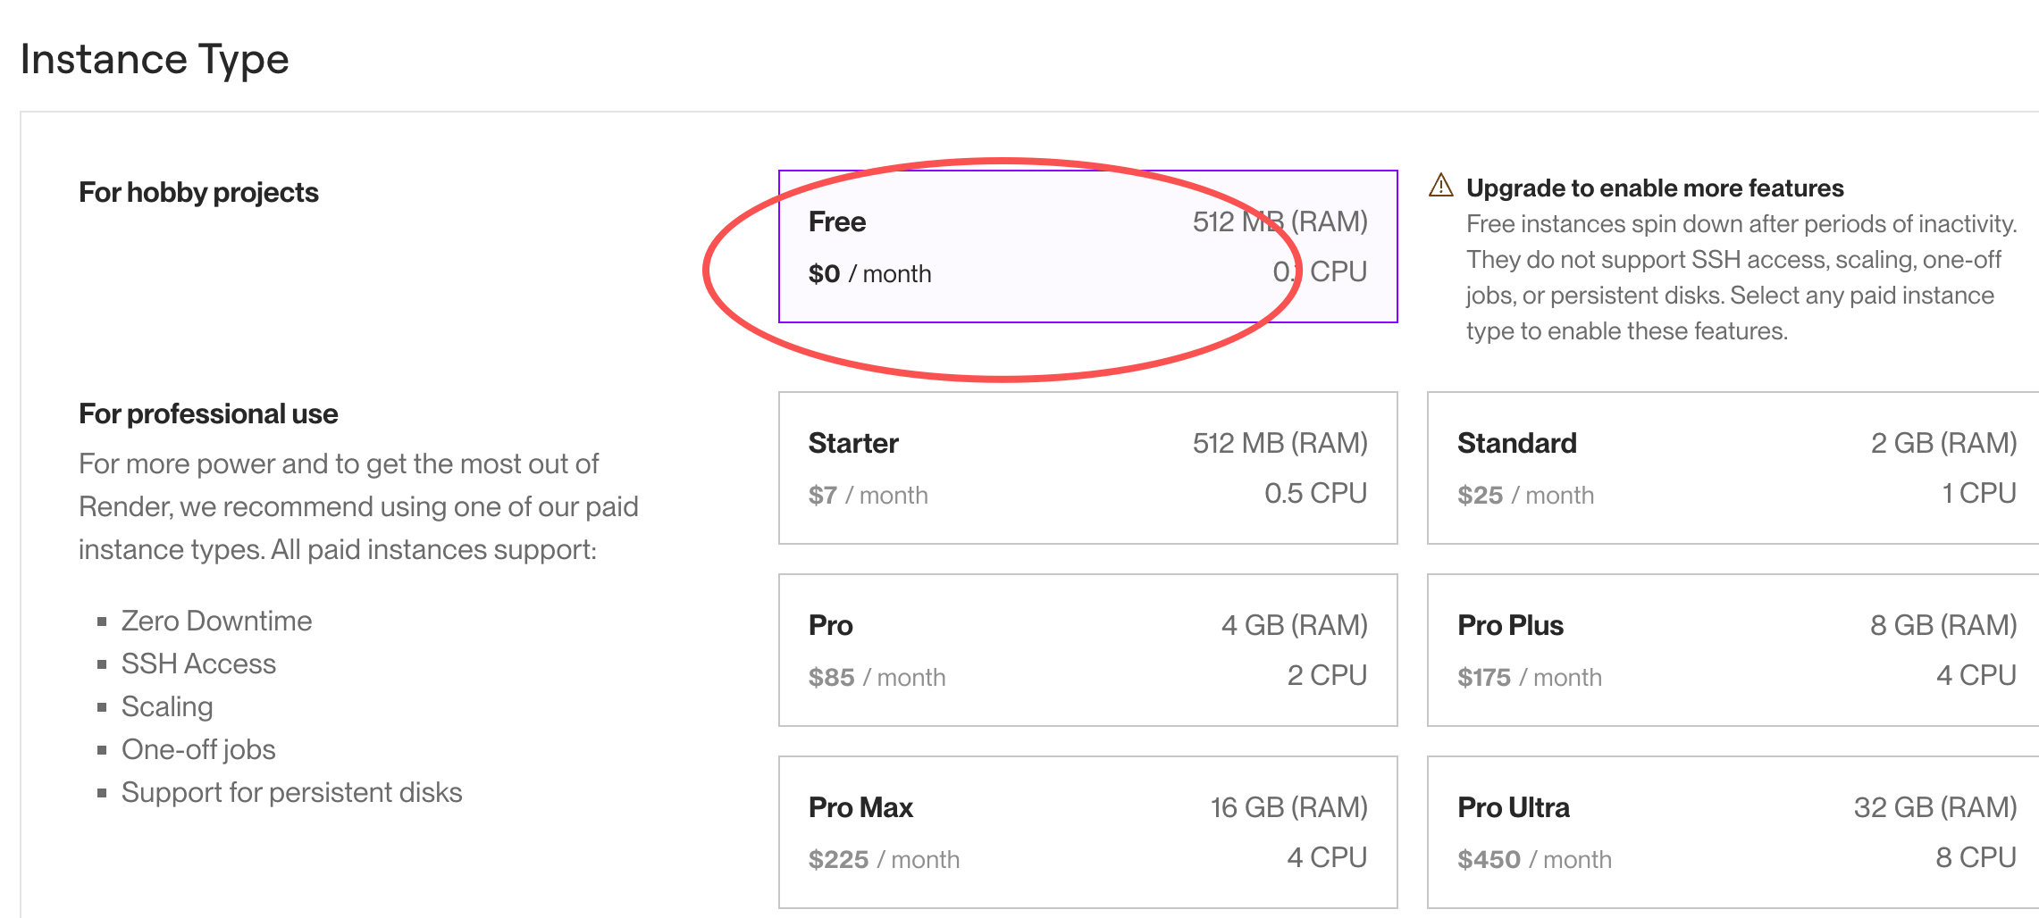Click the $450 / month price label
The width and height of the screenshot is (2039, 918).
coord(1534,859)
